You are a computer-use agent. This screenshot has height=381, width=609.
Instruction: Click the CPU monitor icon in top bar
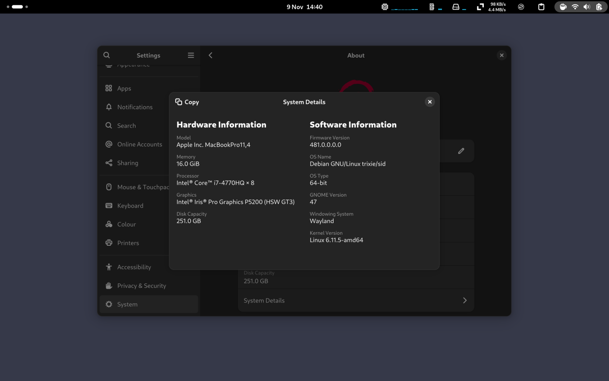tap(384, 7)
